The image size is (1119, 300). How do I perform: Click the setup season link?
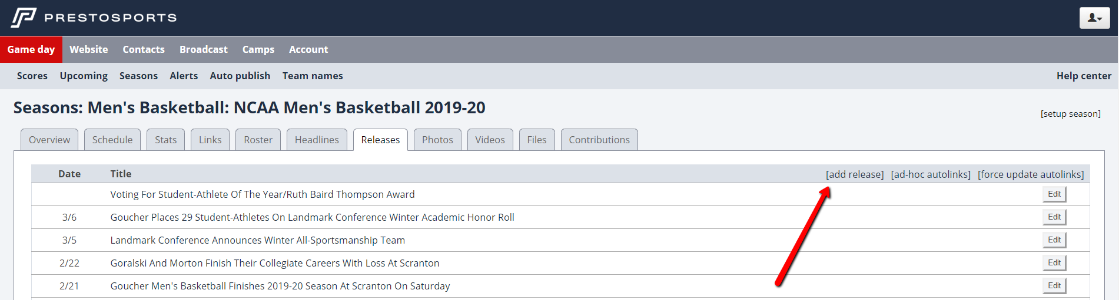coord(1070,114)
